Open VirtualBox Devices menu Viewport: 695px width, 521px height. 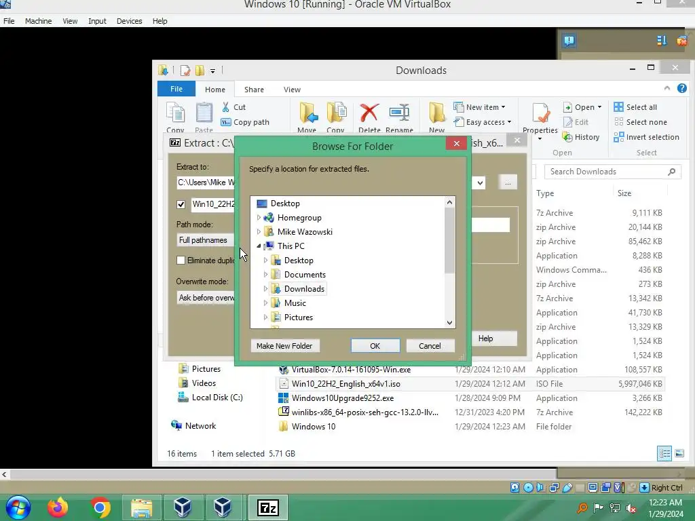click(129, 21)
